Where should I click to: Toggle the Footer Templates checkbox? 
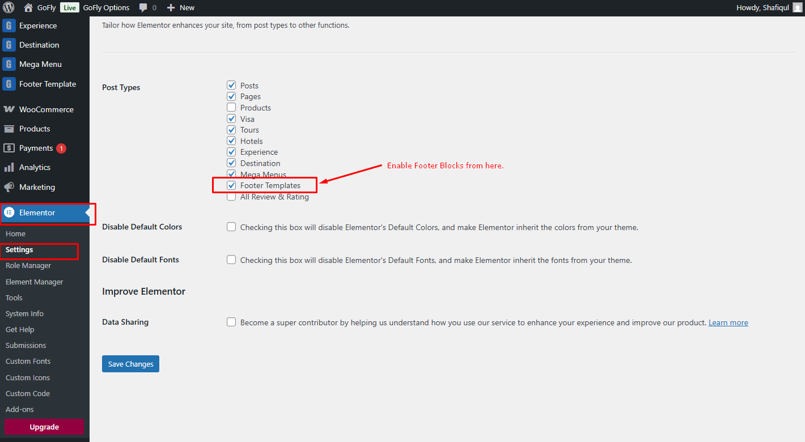(231, 185)
